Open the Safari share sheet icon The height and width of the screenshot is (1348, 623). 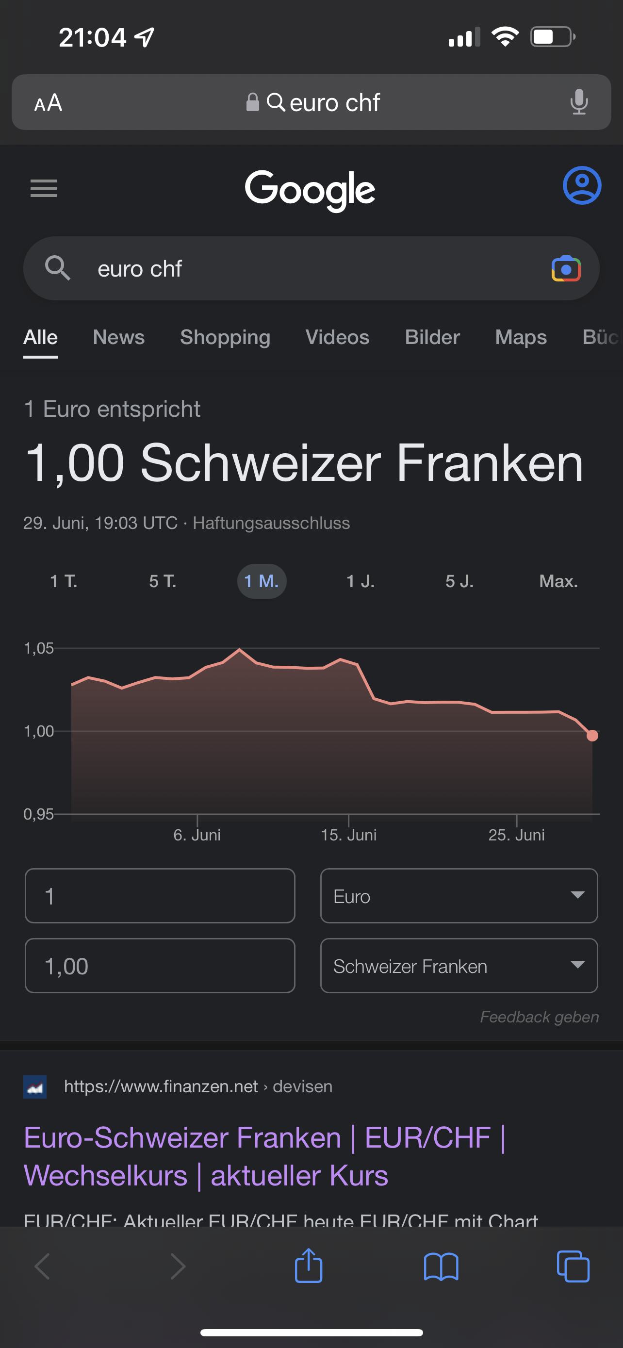tap(309, 1266)
